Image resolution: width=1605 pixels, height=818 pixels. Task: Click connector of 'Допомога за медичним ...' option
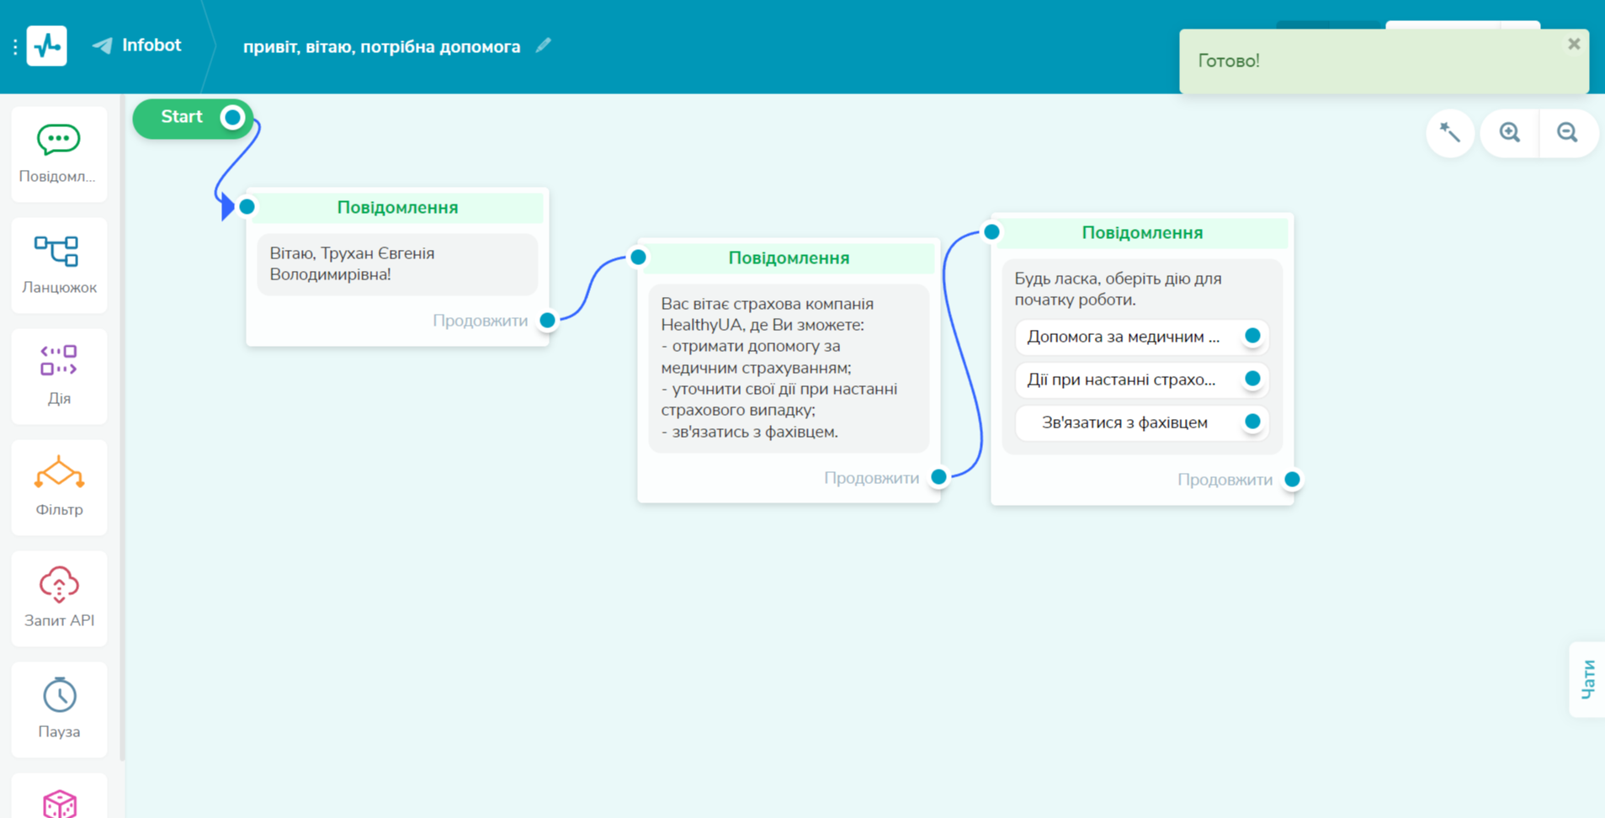tap(1252, 336)
